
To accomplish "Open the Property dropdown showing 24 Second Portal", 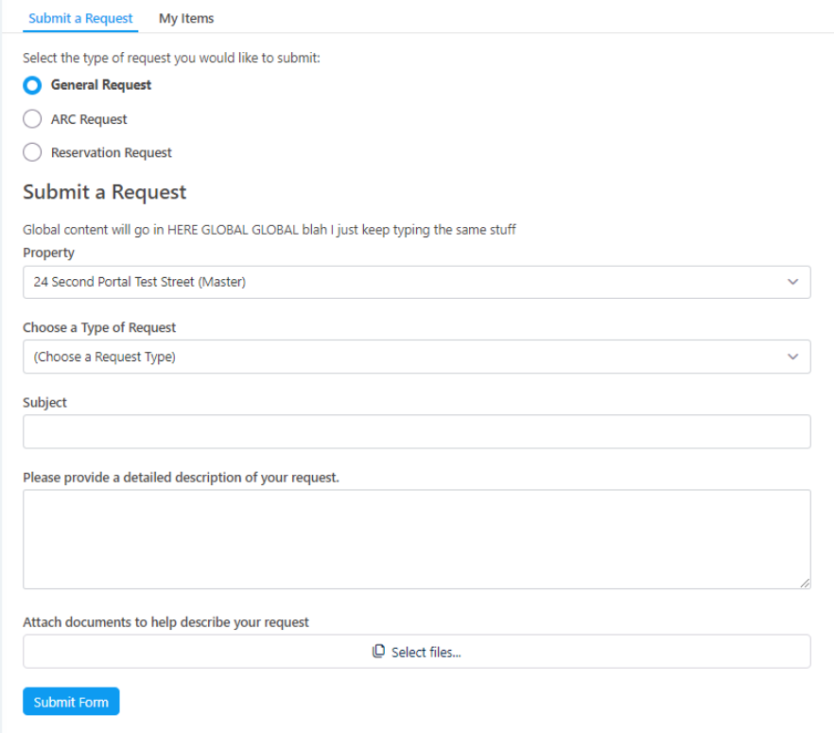I will point(416,282).
